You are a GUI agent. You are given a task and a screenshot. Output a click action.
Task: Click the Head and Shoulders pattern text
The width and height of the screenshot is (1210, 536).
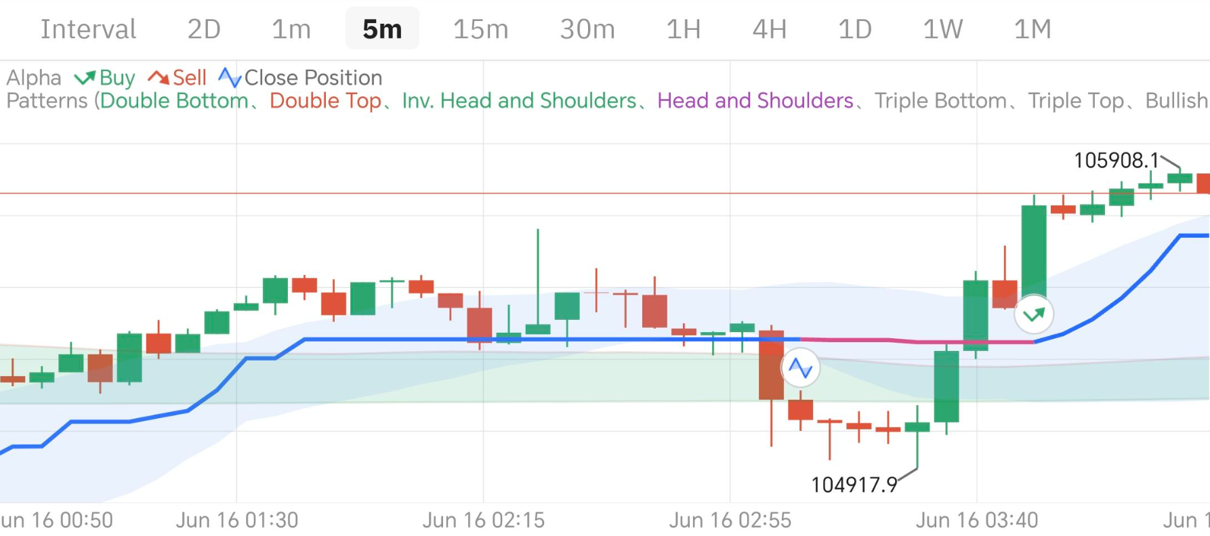[x=754, y=100]
